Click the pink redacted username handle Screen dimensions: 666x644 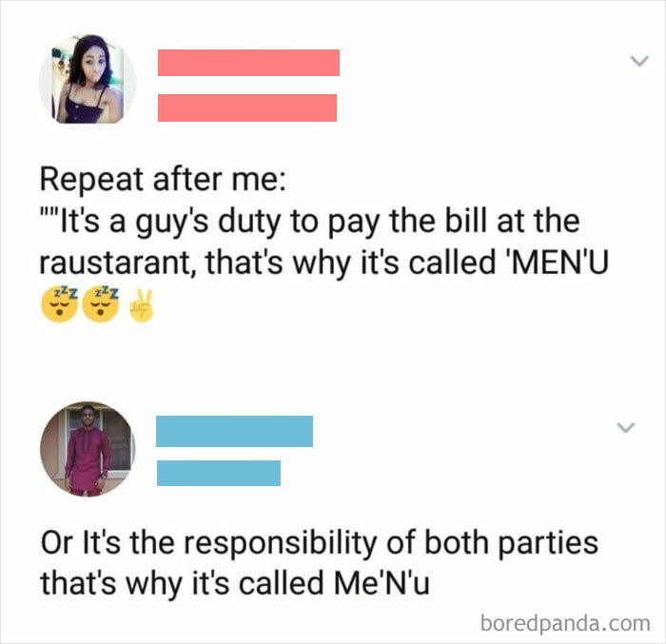247,107
